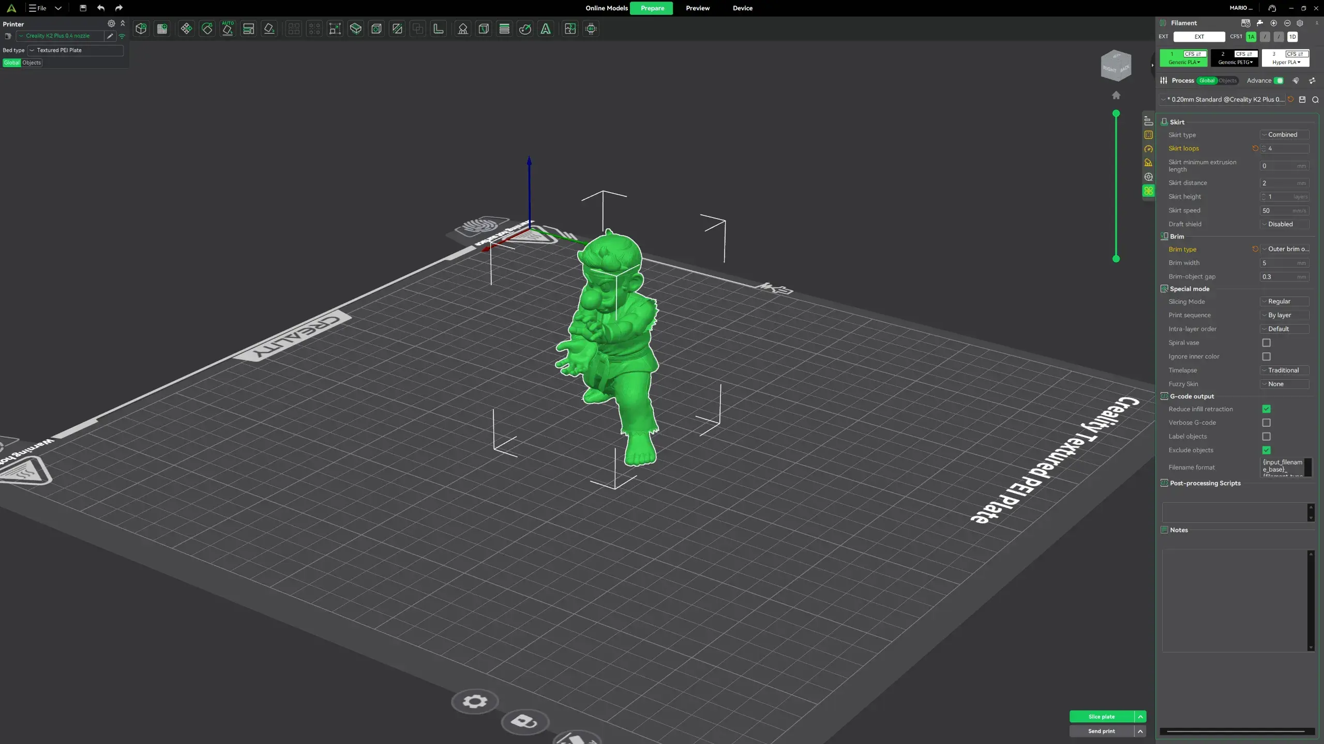Open the Variable layer height tool

click(x=504, y=29)
